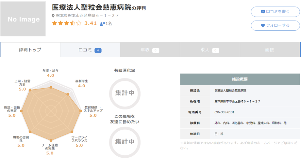
Task: Click the 有給消化率 集計中 circle
Action: point(125,93)
